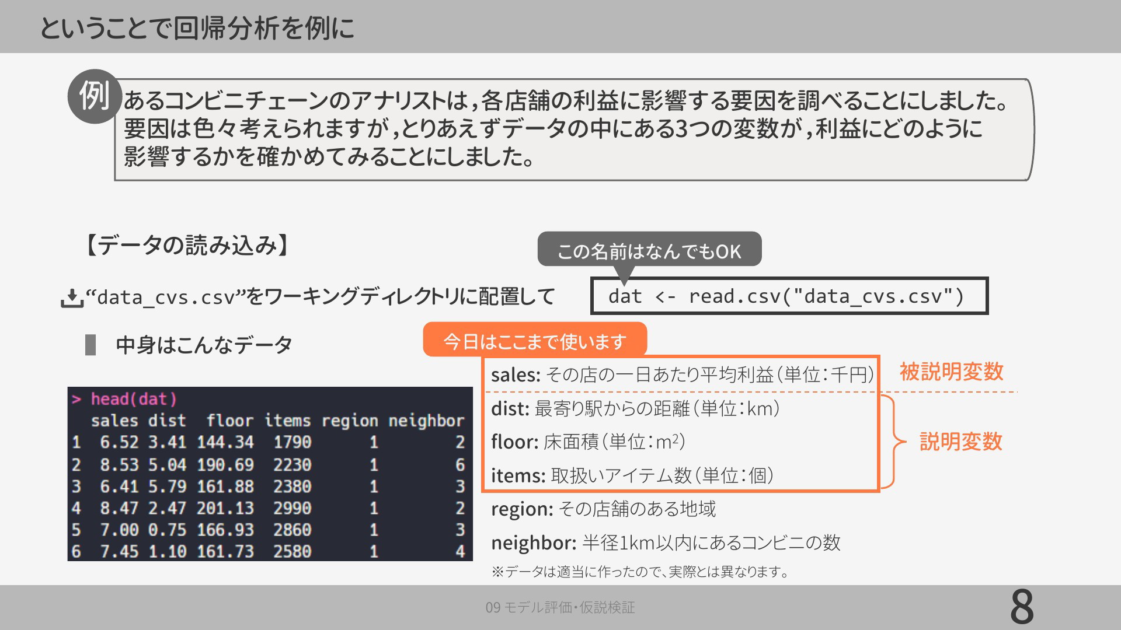Click the floor value 201.13

[225, 508]
